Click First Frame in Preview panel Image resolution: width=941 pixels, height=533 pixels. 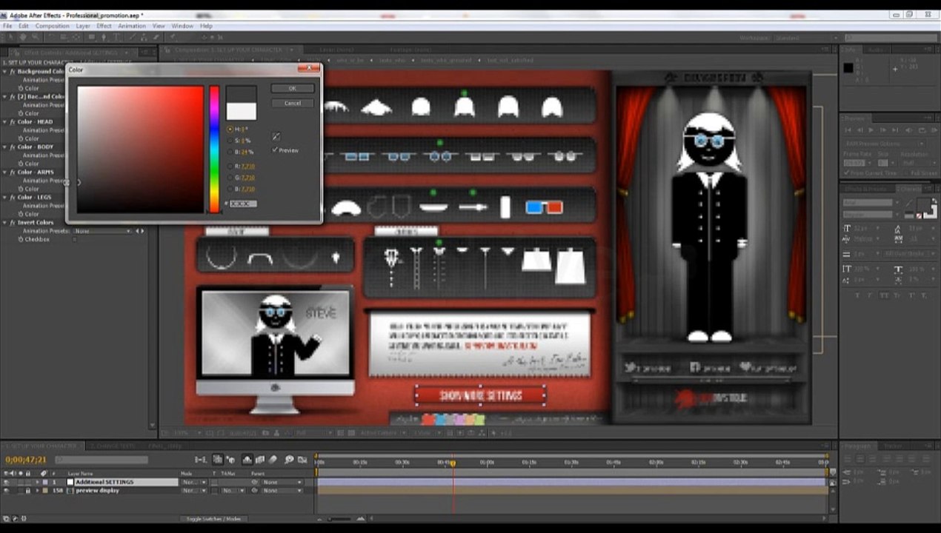[848, 130]
